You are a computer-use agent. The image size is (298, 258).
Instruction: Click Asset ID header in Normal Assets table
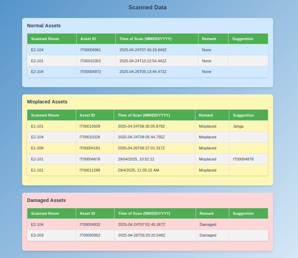tap(96, 39)
